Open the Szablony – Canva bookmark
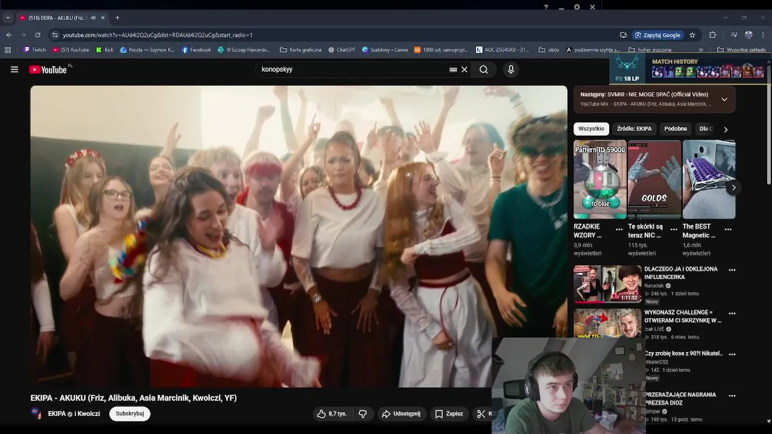The width and height of the screenshot is (772, 434). click(x=385, y=50)
